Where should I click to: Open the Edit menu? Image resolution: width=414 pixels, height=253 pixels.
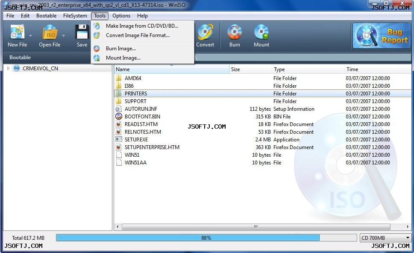pyautogui.click(x=25, y=16)
